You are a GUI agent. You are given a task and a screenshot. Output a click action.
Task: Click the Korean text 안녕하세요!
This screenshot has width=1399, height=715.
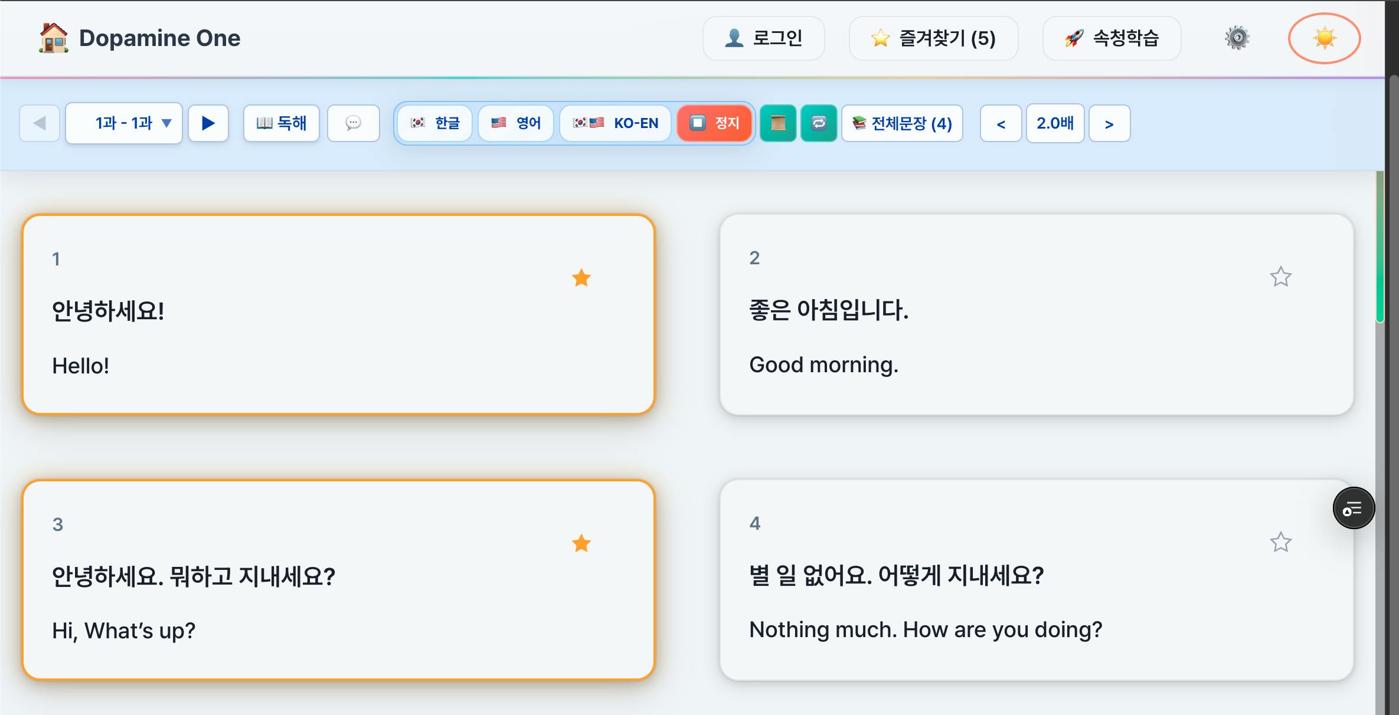[108, 311]
